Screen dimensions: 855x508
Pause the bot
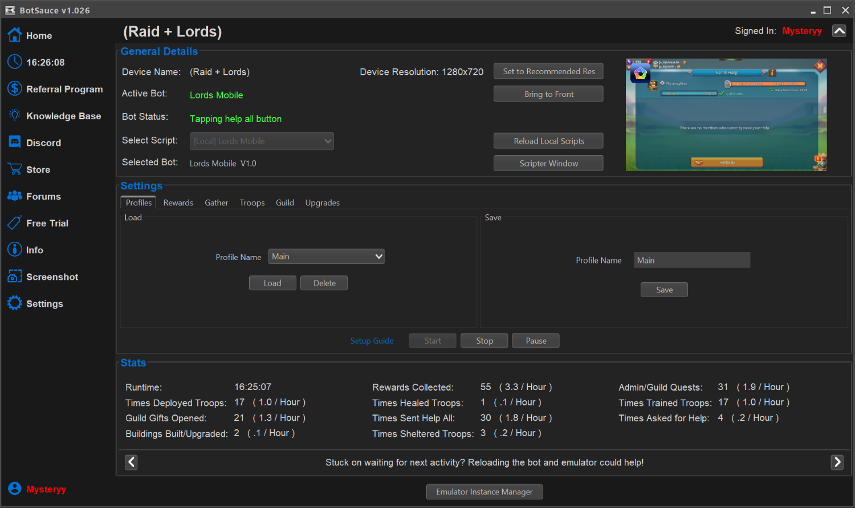point(536,340)
